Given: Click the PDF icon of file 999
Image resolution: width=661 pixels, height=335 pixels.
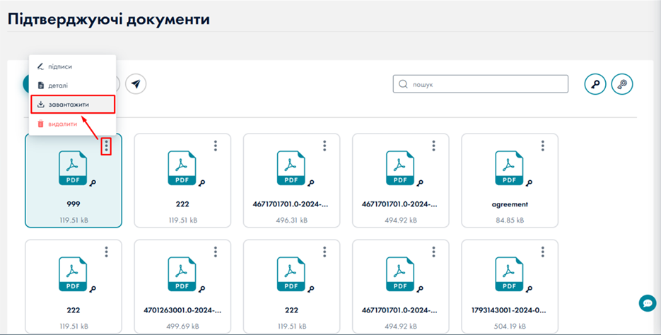Looking at the screenshot, I should tap(72, 168).
